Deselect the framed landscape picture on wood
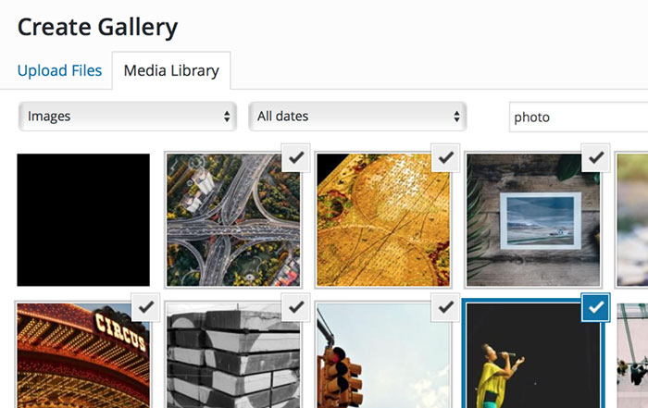 tap(595, 158)
